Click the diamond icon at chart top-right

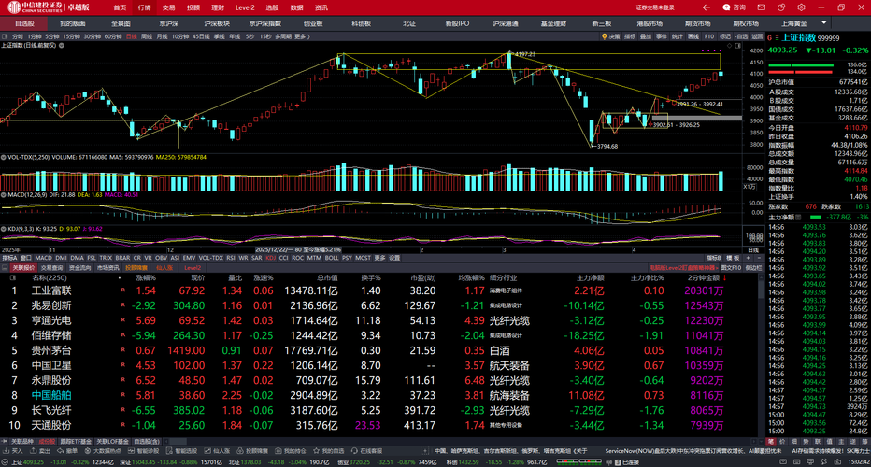729,46
